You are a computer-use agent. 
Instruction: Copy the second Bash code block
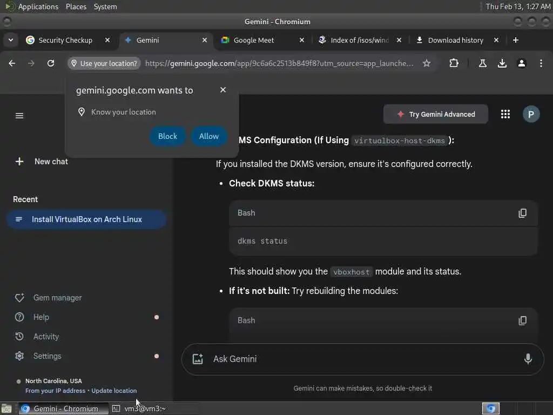[523, 320]
